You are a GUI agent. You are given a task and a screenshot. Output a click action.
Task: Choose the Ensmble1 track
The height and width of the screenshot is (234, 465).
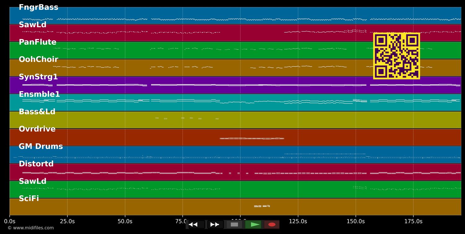(x=39, y=94)
